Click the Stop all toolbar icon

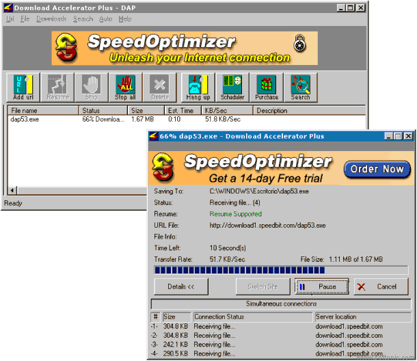click(x=126, y=88)
